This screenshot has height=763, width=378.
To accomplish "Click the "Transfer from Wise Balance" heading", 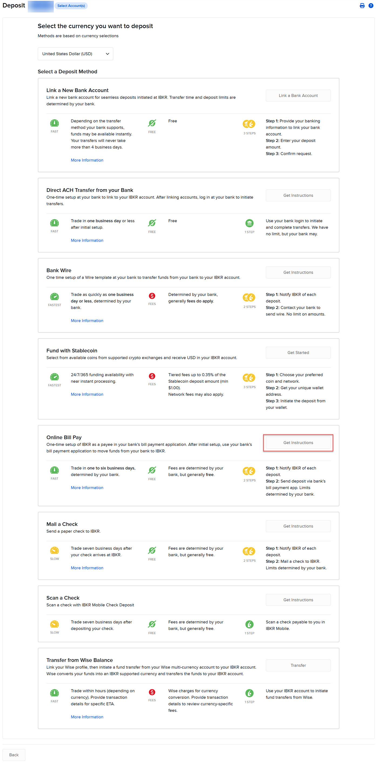I will [79, 660].
